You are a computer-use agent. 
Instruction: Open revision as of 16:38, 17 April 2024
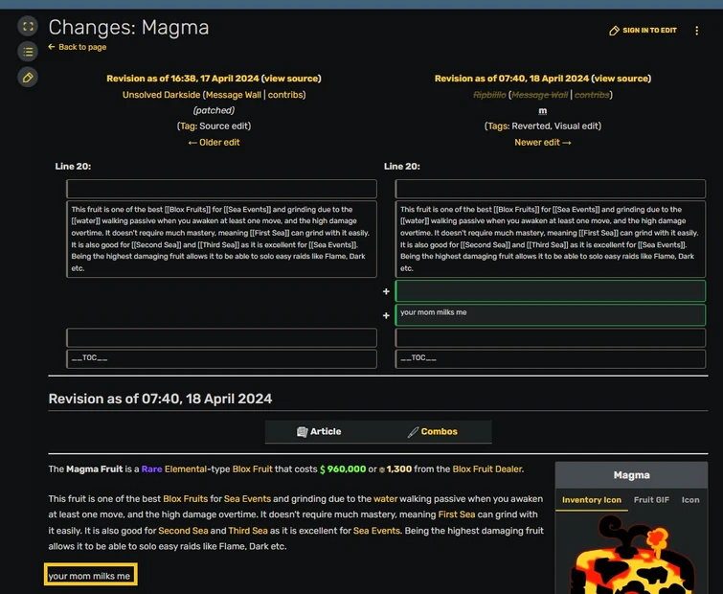tap(183, 79)
